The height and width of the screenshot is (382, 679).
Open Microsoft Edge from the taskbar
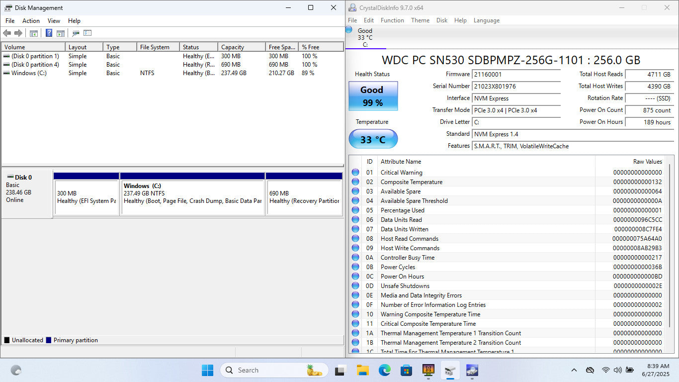click(384, 370)
